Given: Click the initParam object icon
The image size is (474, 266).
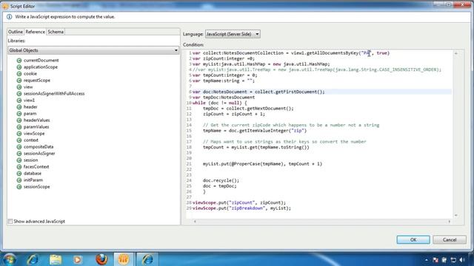Looking at the screenshot, I should click(19, 180).
